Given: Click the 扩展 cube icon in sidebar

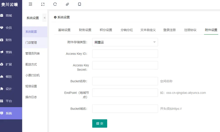Looking at the screenshot, I should pos(2,64).
